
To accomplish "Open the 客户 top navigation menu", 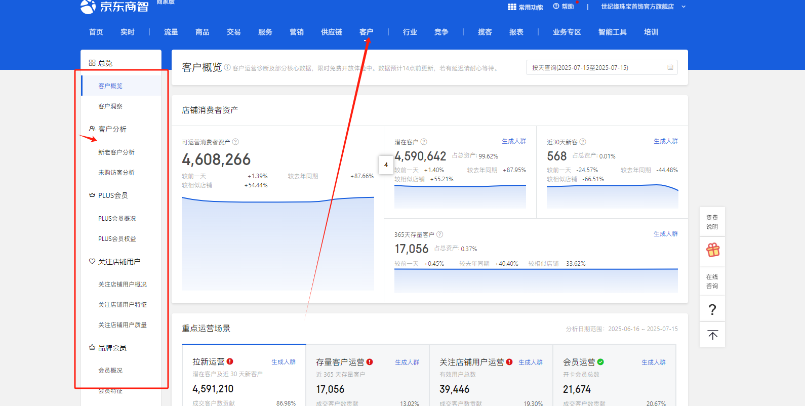I will click(366, 32).
